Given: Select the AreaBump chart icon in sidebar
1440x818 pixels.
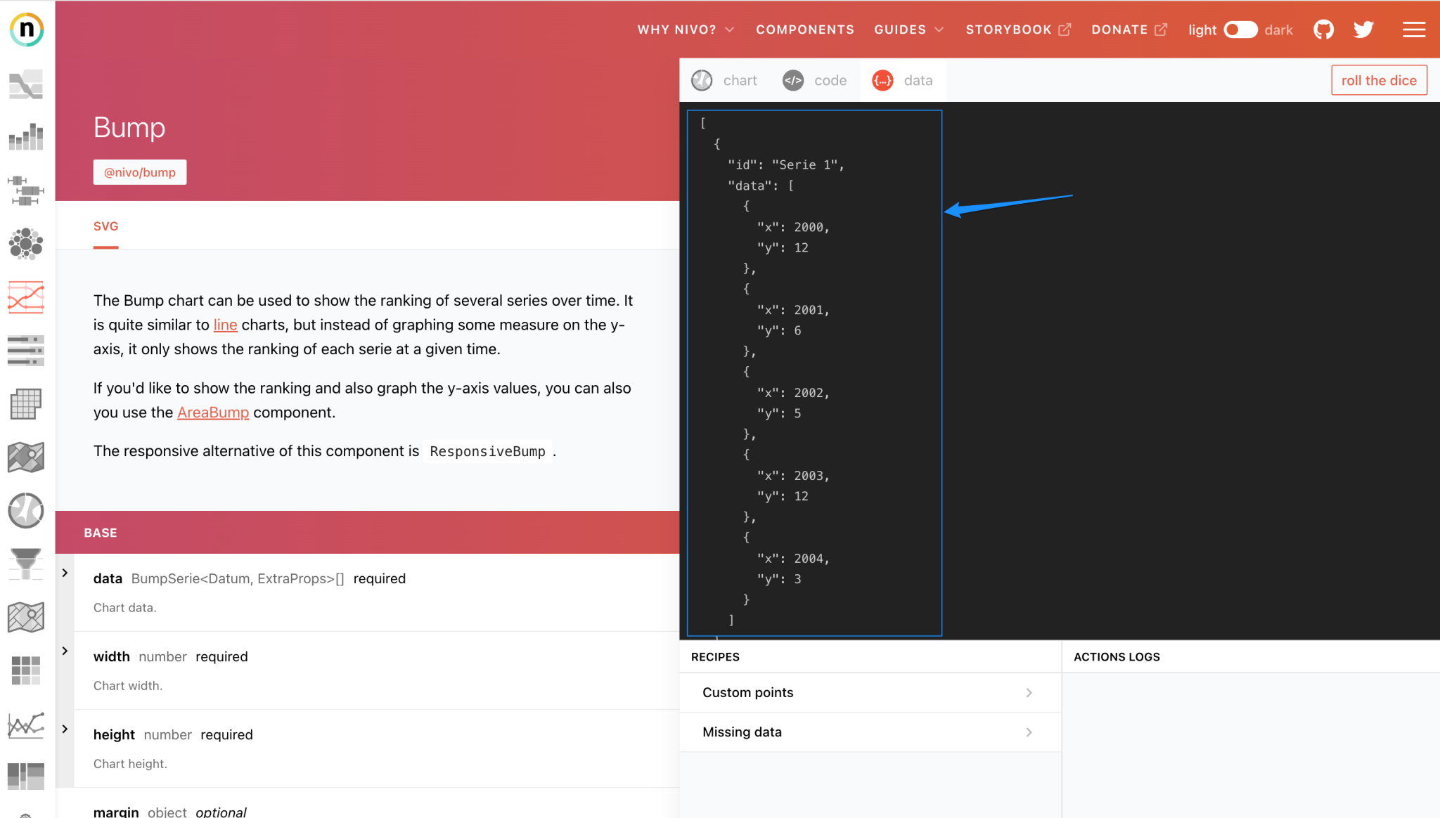Looking at the screenshot, I should coord(26,83).
